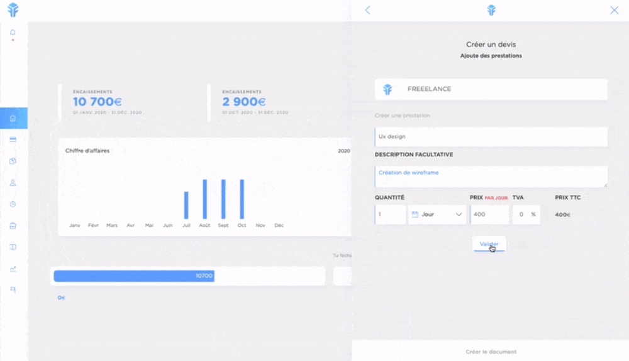Screen dimensions: 629x361
Task: Click the stopwatch icon in sidebar
Action: click(13, 204)
